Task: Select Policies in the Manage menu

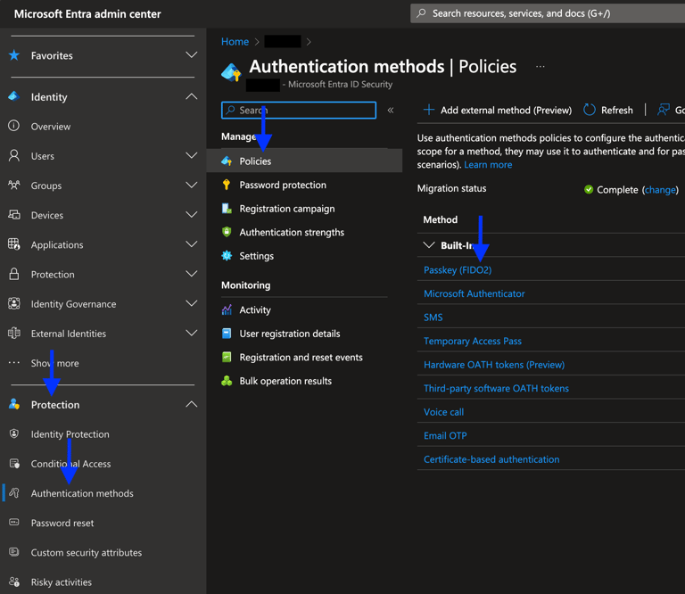Action: point(304,161)
